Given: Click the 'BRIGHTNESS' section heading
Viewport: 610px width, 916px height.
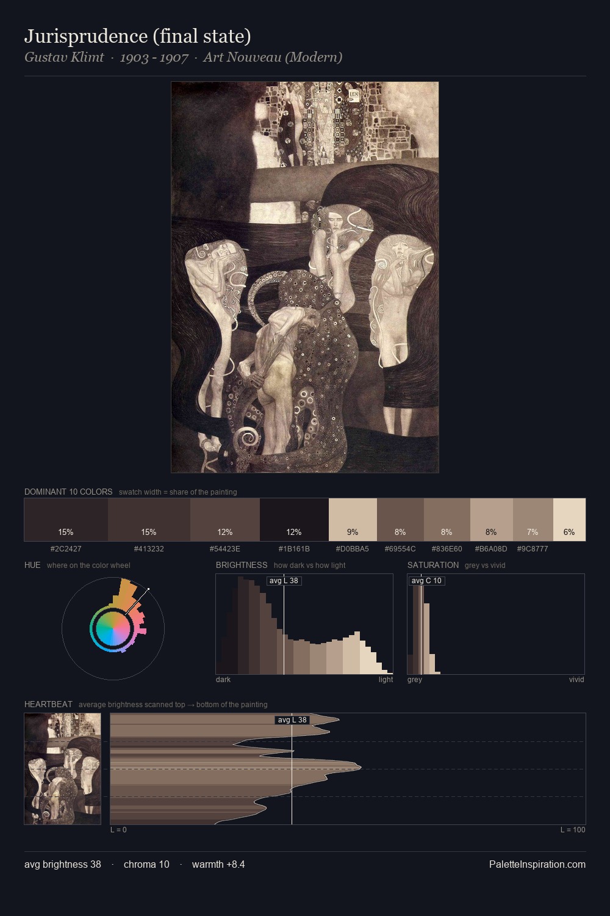Looking at the screenshot, I should [x=242, y=565].
